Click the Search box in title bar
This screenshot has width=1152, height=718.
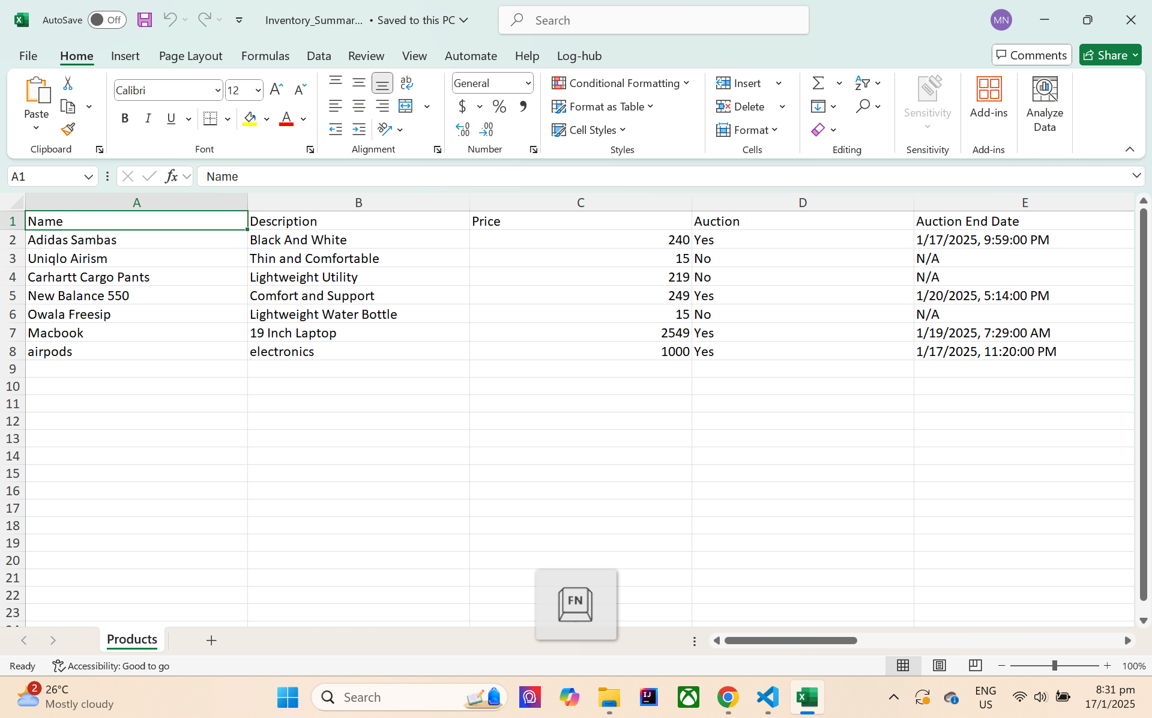[653, 20]
